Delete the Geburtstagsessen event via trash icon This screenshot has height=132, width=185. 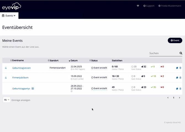tap(180, 68)
